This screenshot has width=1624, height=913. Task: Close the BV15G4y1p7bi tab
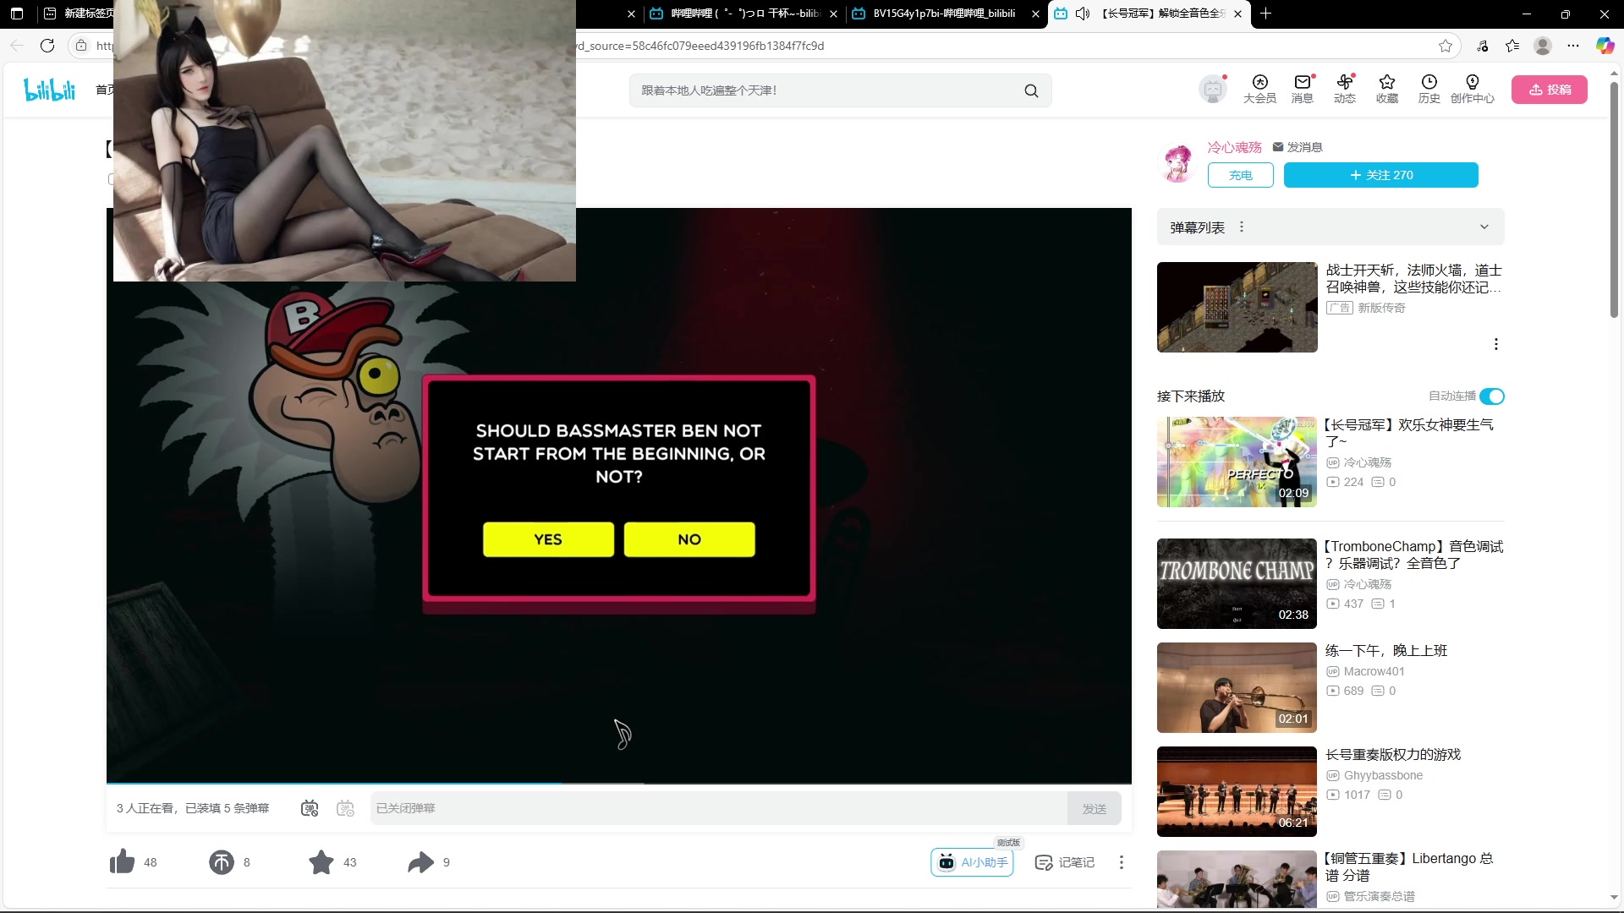pos(1035,14)
